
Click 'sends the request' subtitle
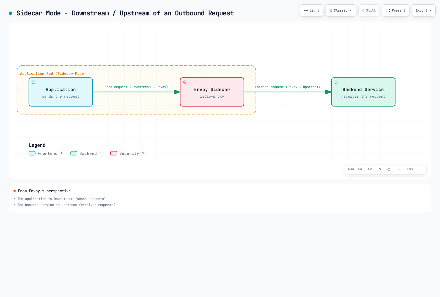61,97
